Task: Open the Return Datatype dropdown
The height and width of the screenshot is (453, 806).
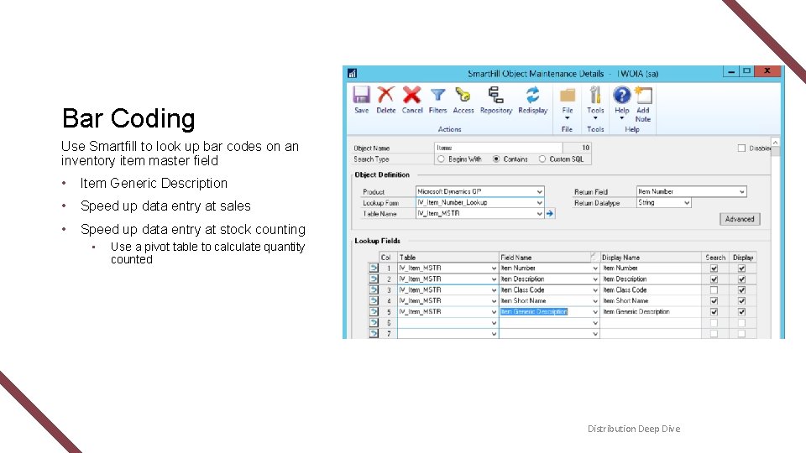Action: [x=687, y=203]
